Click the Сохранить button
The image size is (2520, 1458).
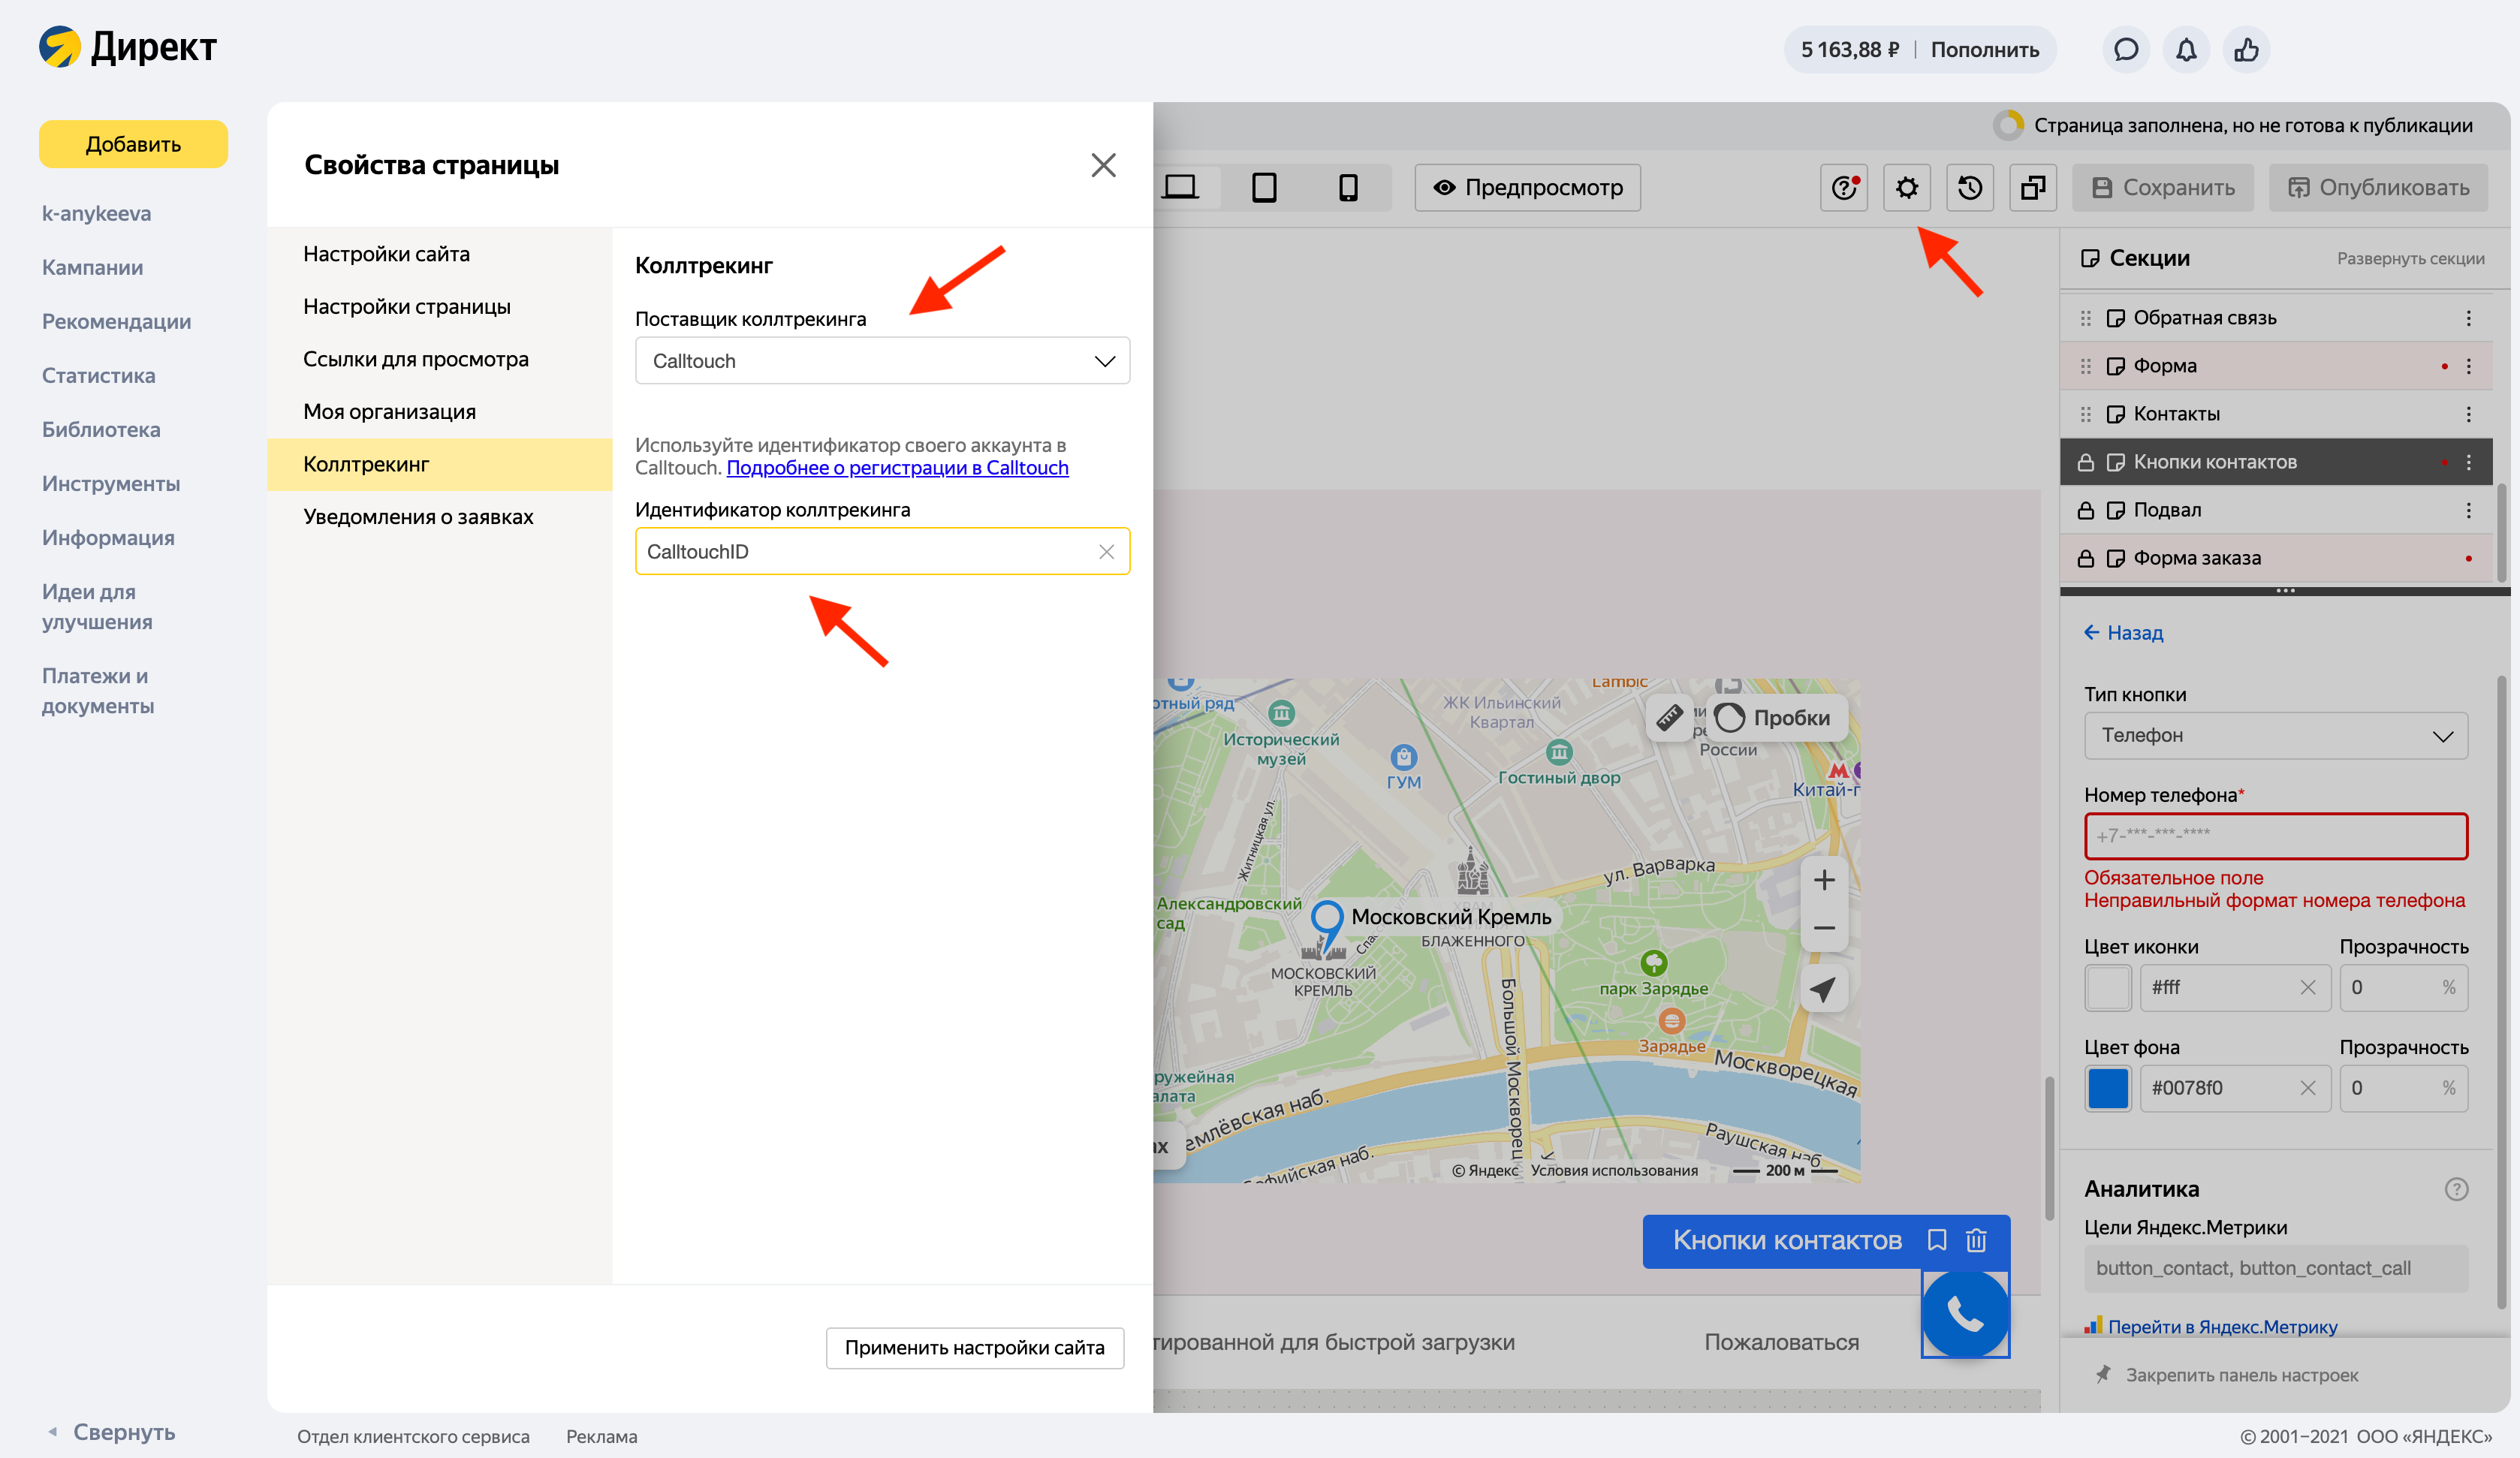[x=2162, y=187]
